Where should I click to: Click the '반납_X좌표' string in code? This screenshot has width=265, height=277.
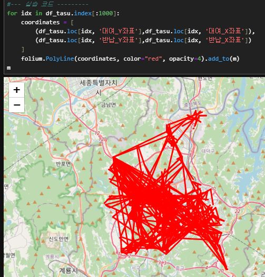click(x=225, y=40)
